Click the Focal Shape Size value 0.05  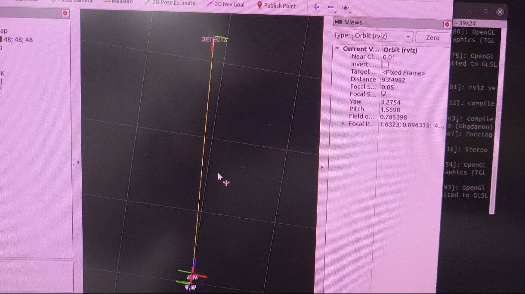(x=387, y=87)
